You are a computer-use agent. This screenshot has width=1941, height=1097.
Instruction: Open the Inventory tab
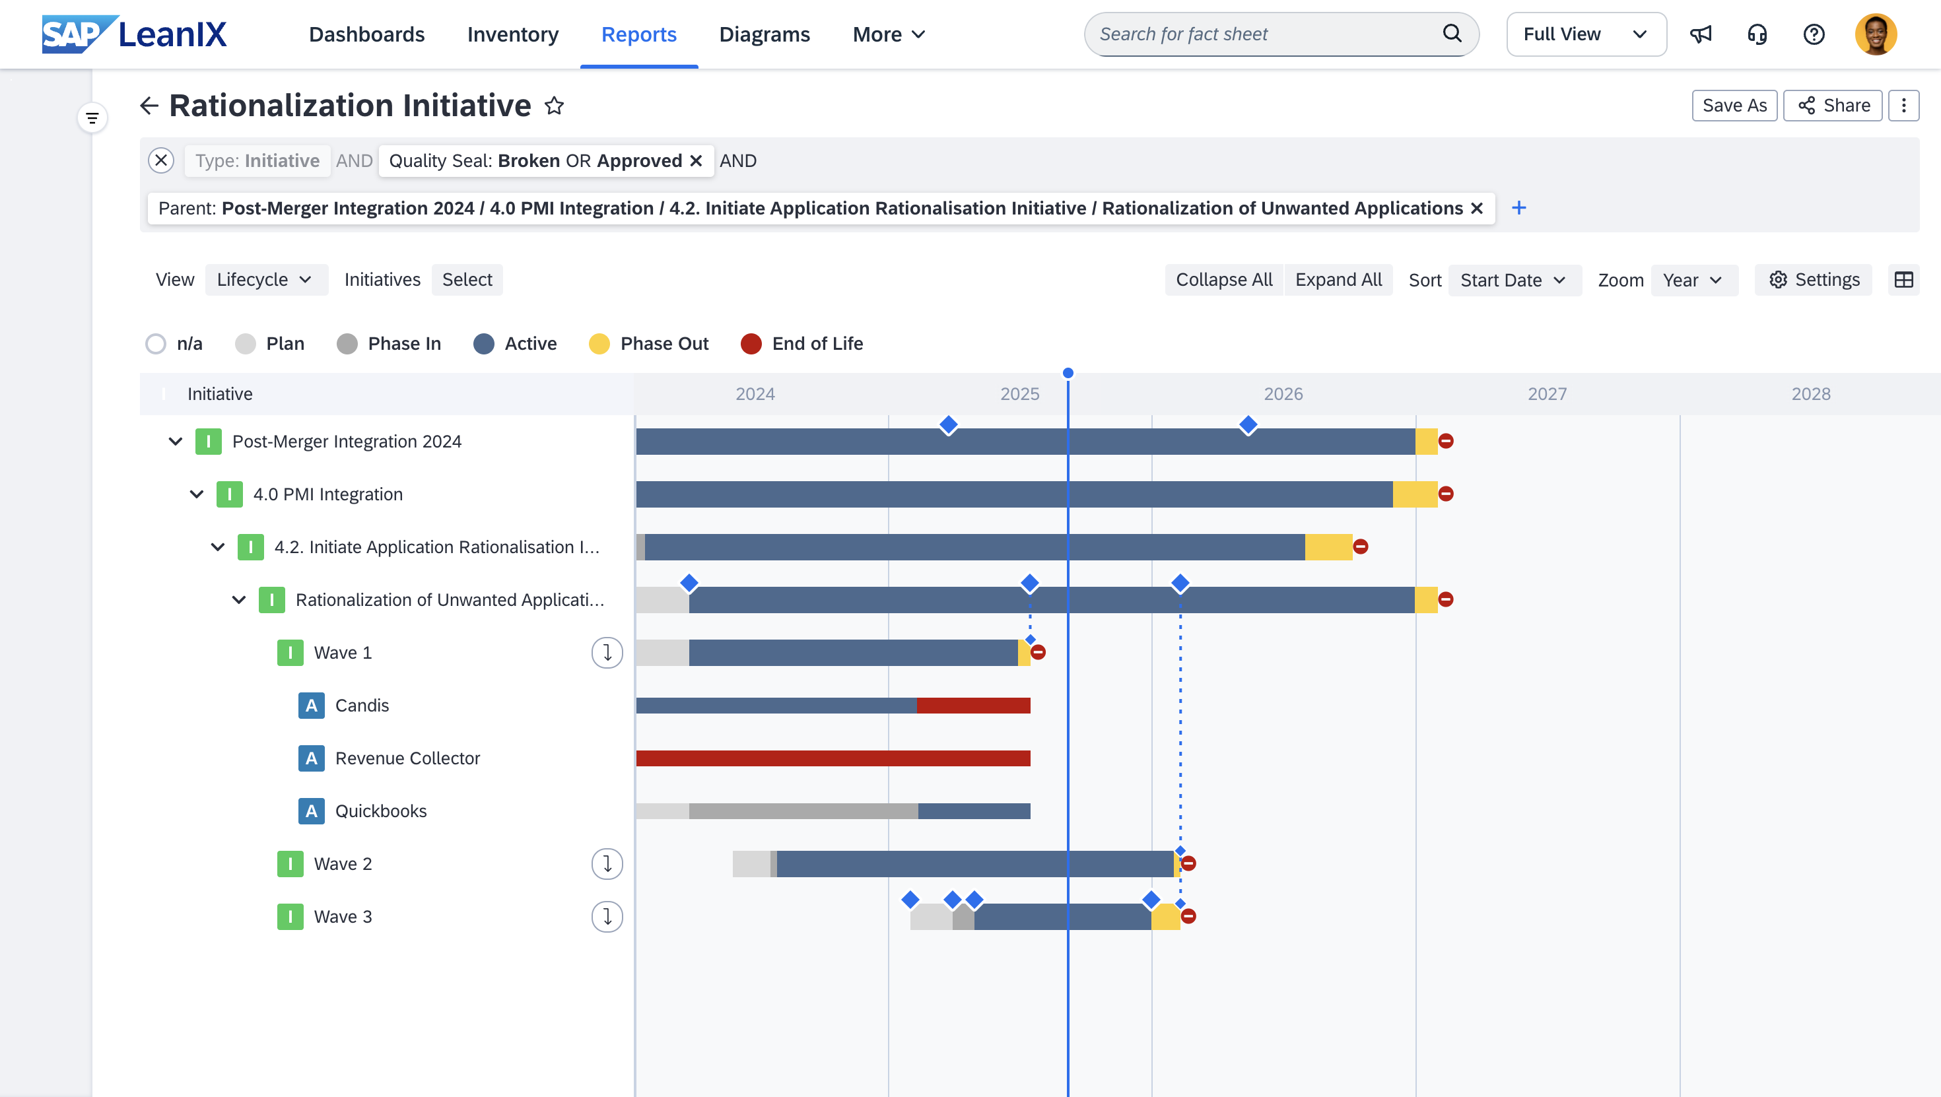(x=512, y=35)
